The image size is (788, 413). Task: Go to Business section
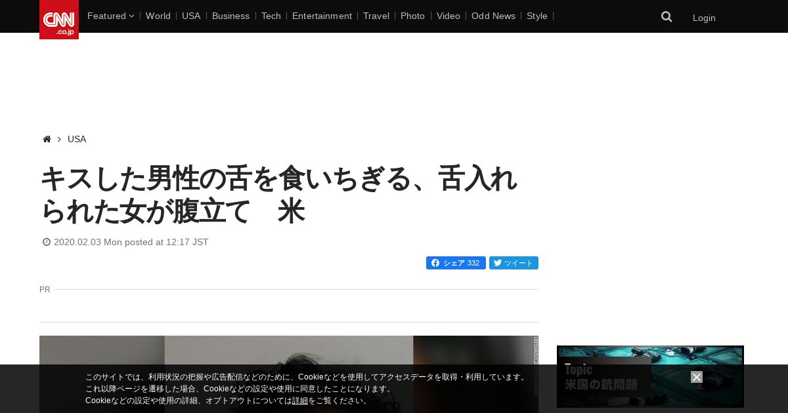point(230,16)
